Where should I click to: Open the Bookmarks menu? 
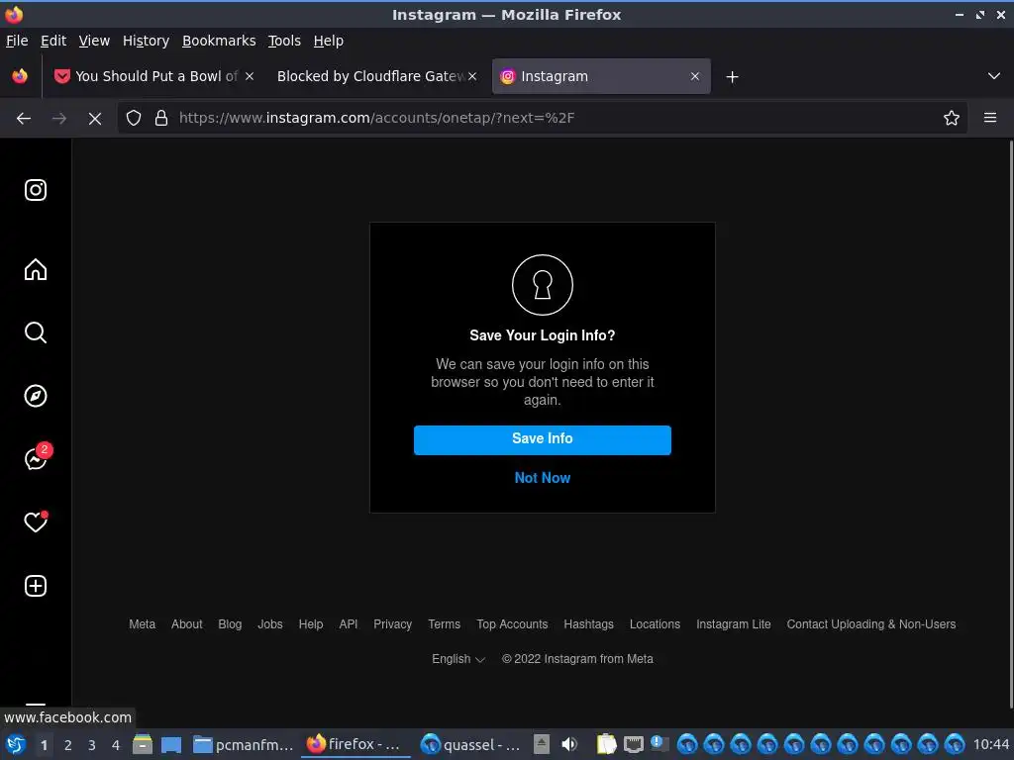pyautogui.click(x=219, y=41)
